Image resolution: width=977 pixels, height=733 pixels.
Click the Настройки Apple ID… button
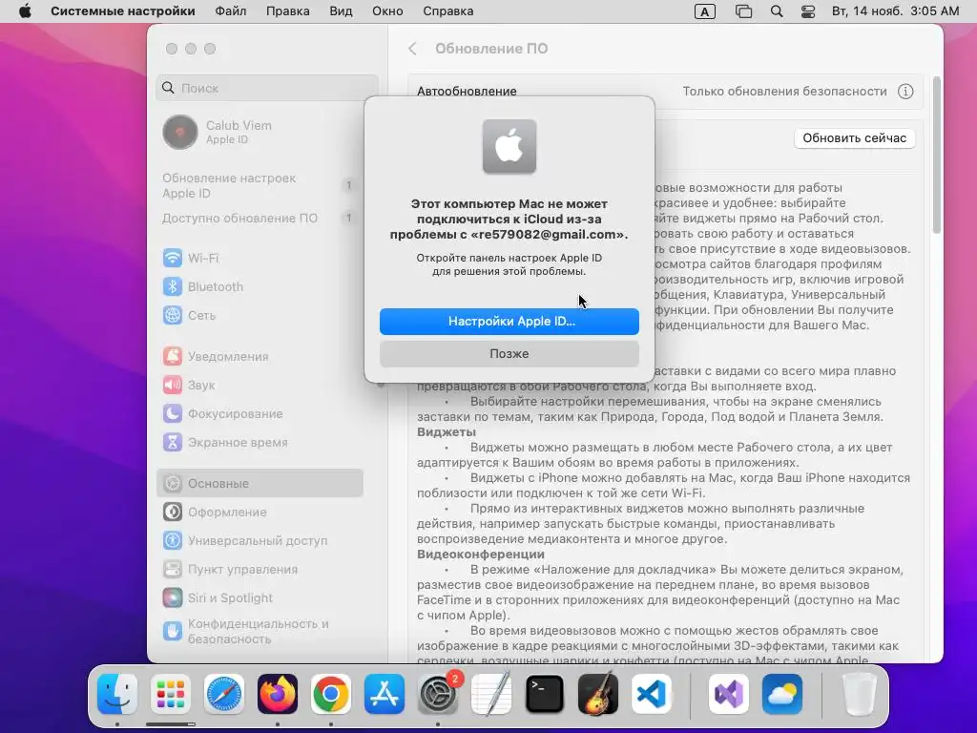509,321
